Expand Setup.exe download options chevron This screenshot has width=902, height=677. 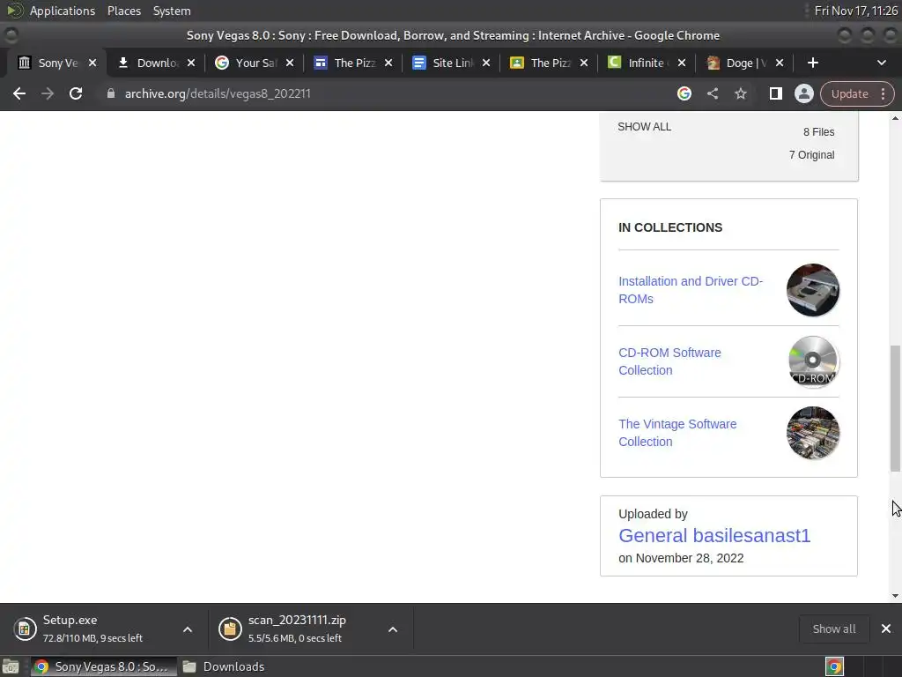point(188,629)
